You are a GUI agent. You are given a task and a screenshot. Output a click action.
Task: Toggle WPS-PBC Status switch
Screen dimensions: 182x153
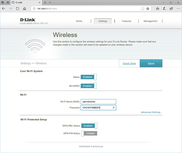[x=89, y=126]
